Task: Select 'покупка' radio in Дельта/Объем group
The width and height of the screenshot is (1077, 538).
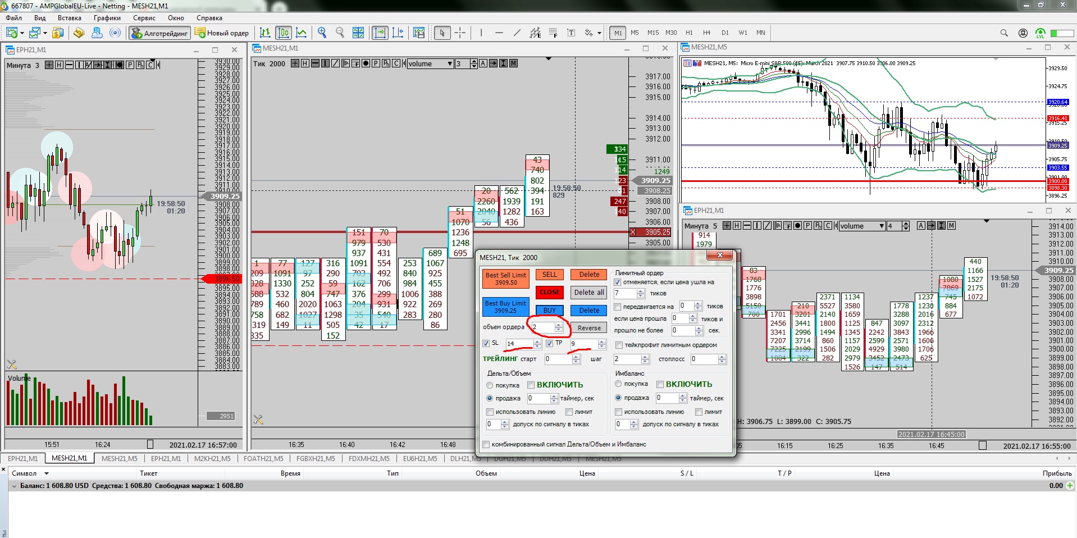Action: coord(490,385)
